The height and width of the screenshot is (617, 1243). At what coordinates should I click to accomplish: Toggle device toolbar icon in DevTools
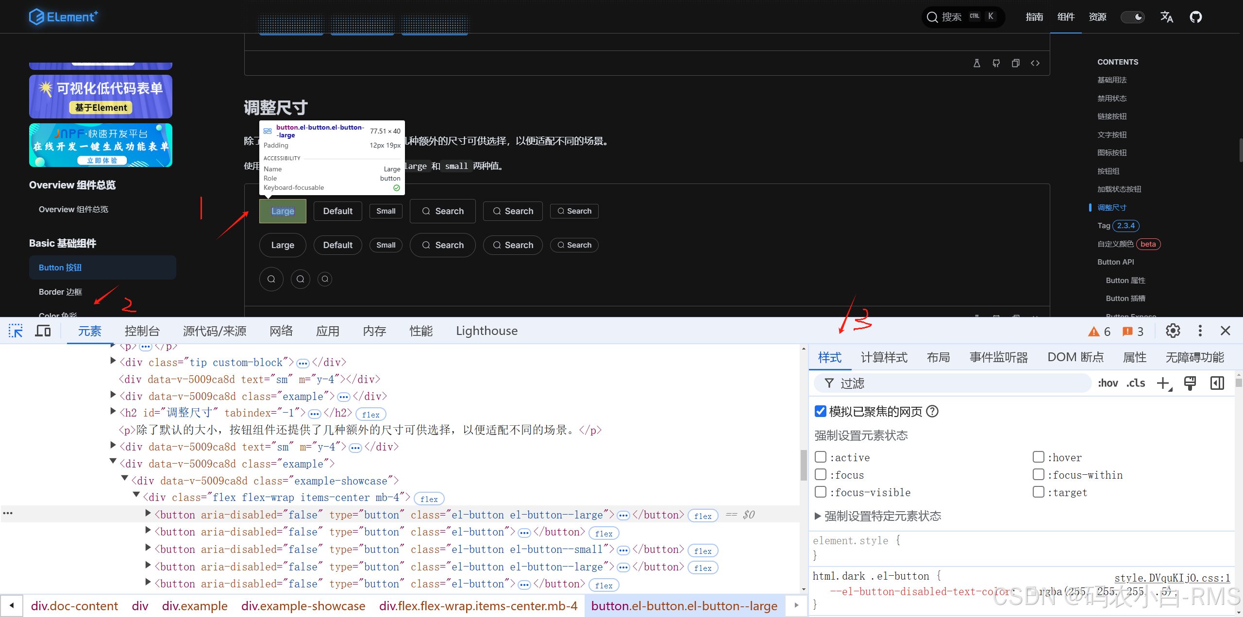click(x=43, y=331)
